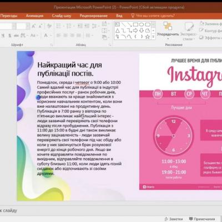The width and height of the screenshot is (222, 222).
Task: Click the slide title 'Найкращий час для публікації постів.'
Action: point(70,69)
